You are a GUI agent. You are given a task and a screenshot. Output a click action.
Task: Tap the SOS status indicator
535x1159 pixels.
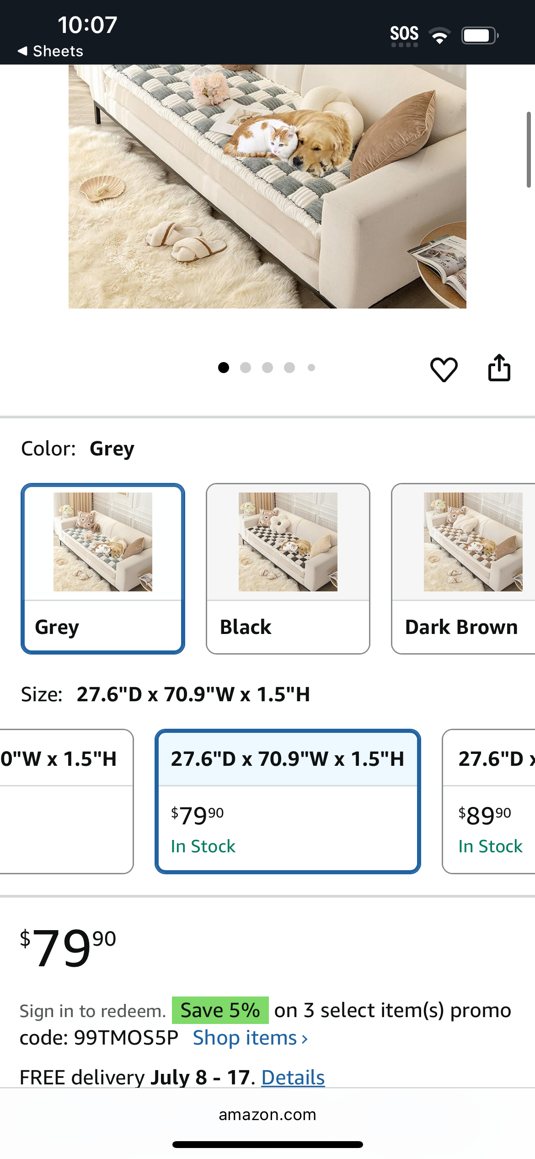click(404, 36)
